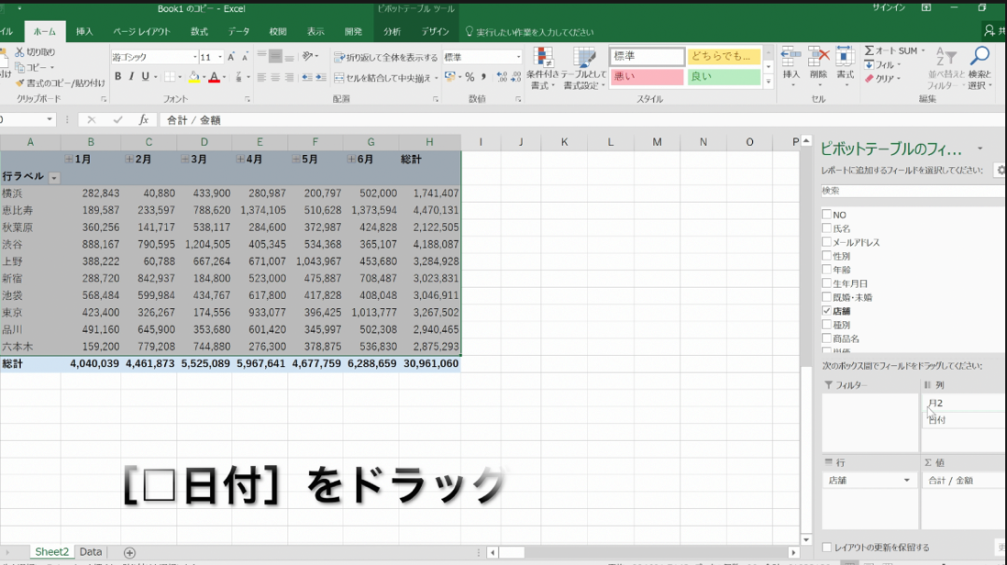Click サインイン sign in link
This screenshot has width=1007, height=565.
click(x=888, y=7)
